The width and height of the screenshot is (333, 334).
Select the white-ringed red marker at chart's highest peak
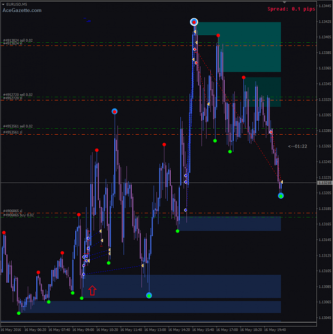click(194, 22)
